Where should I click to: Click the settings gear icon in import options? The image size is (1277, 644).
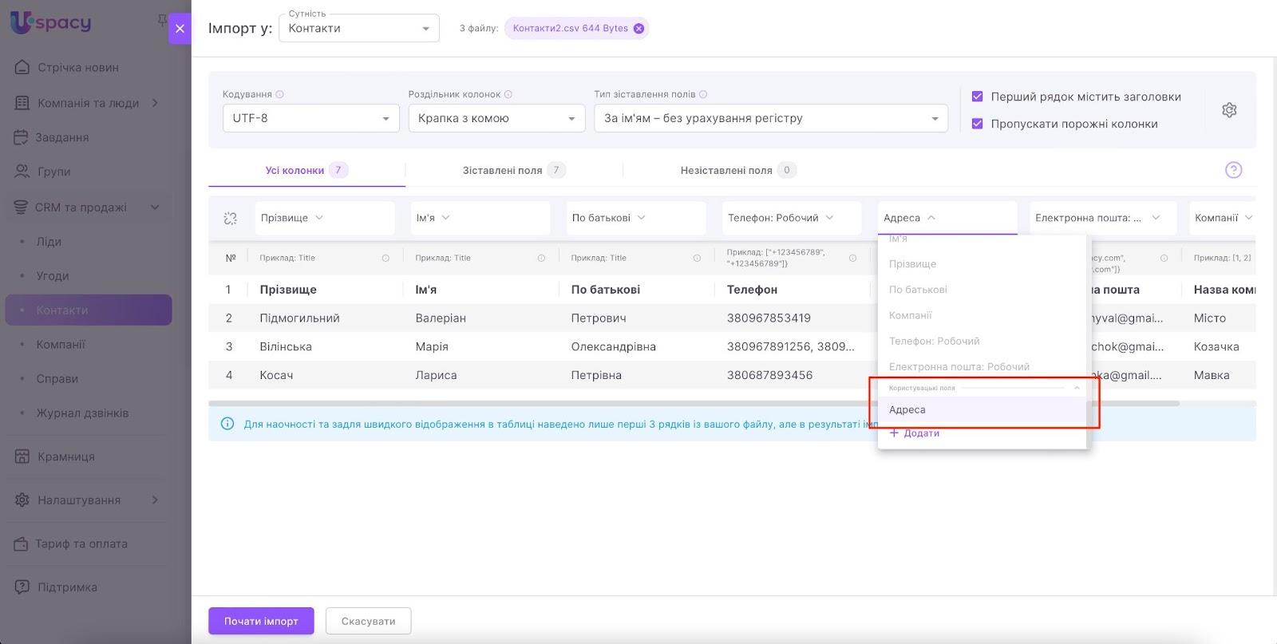point(1229,110)
